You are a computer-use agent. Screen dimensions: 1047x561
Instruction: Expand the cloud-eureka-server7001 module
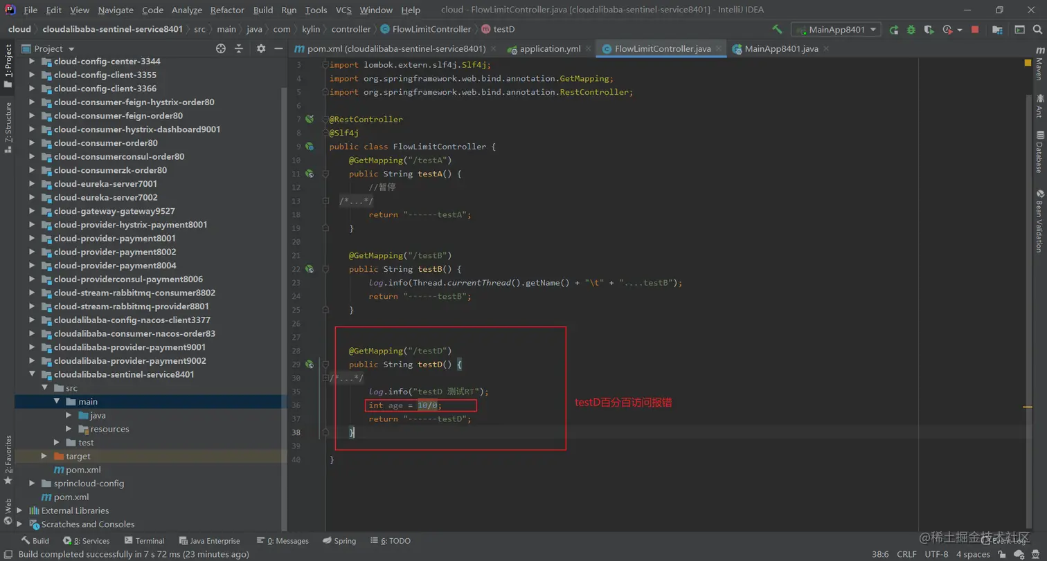[x=33, y=184]
